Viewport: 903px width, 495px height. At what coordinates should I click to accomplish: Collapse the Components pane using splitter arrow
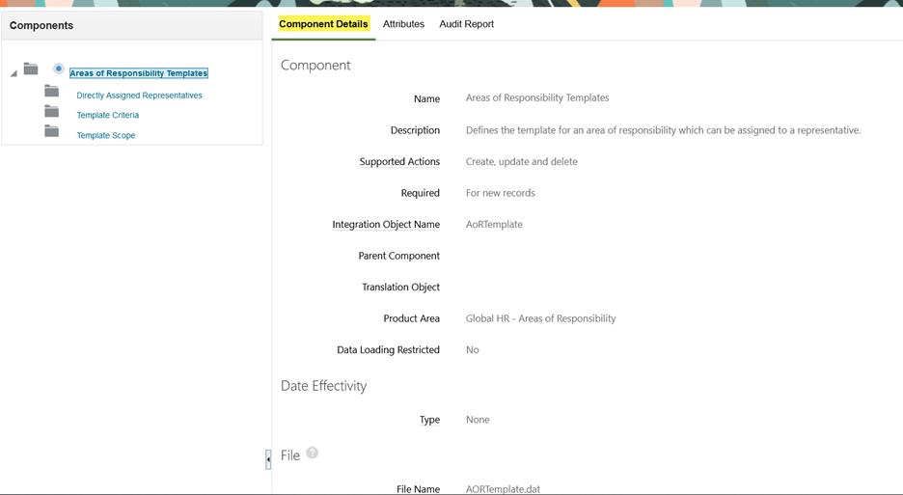tap(268, 459)
